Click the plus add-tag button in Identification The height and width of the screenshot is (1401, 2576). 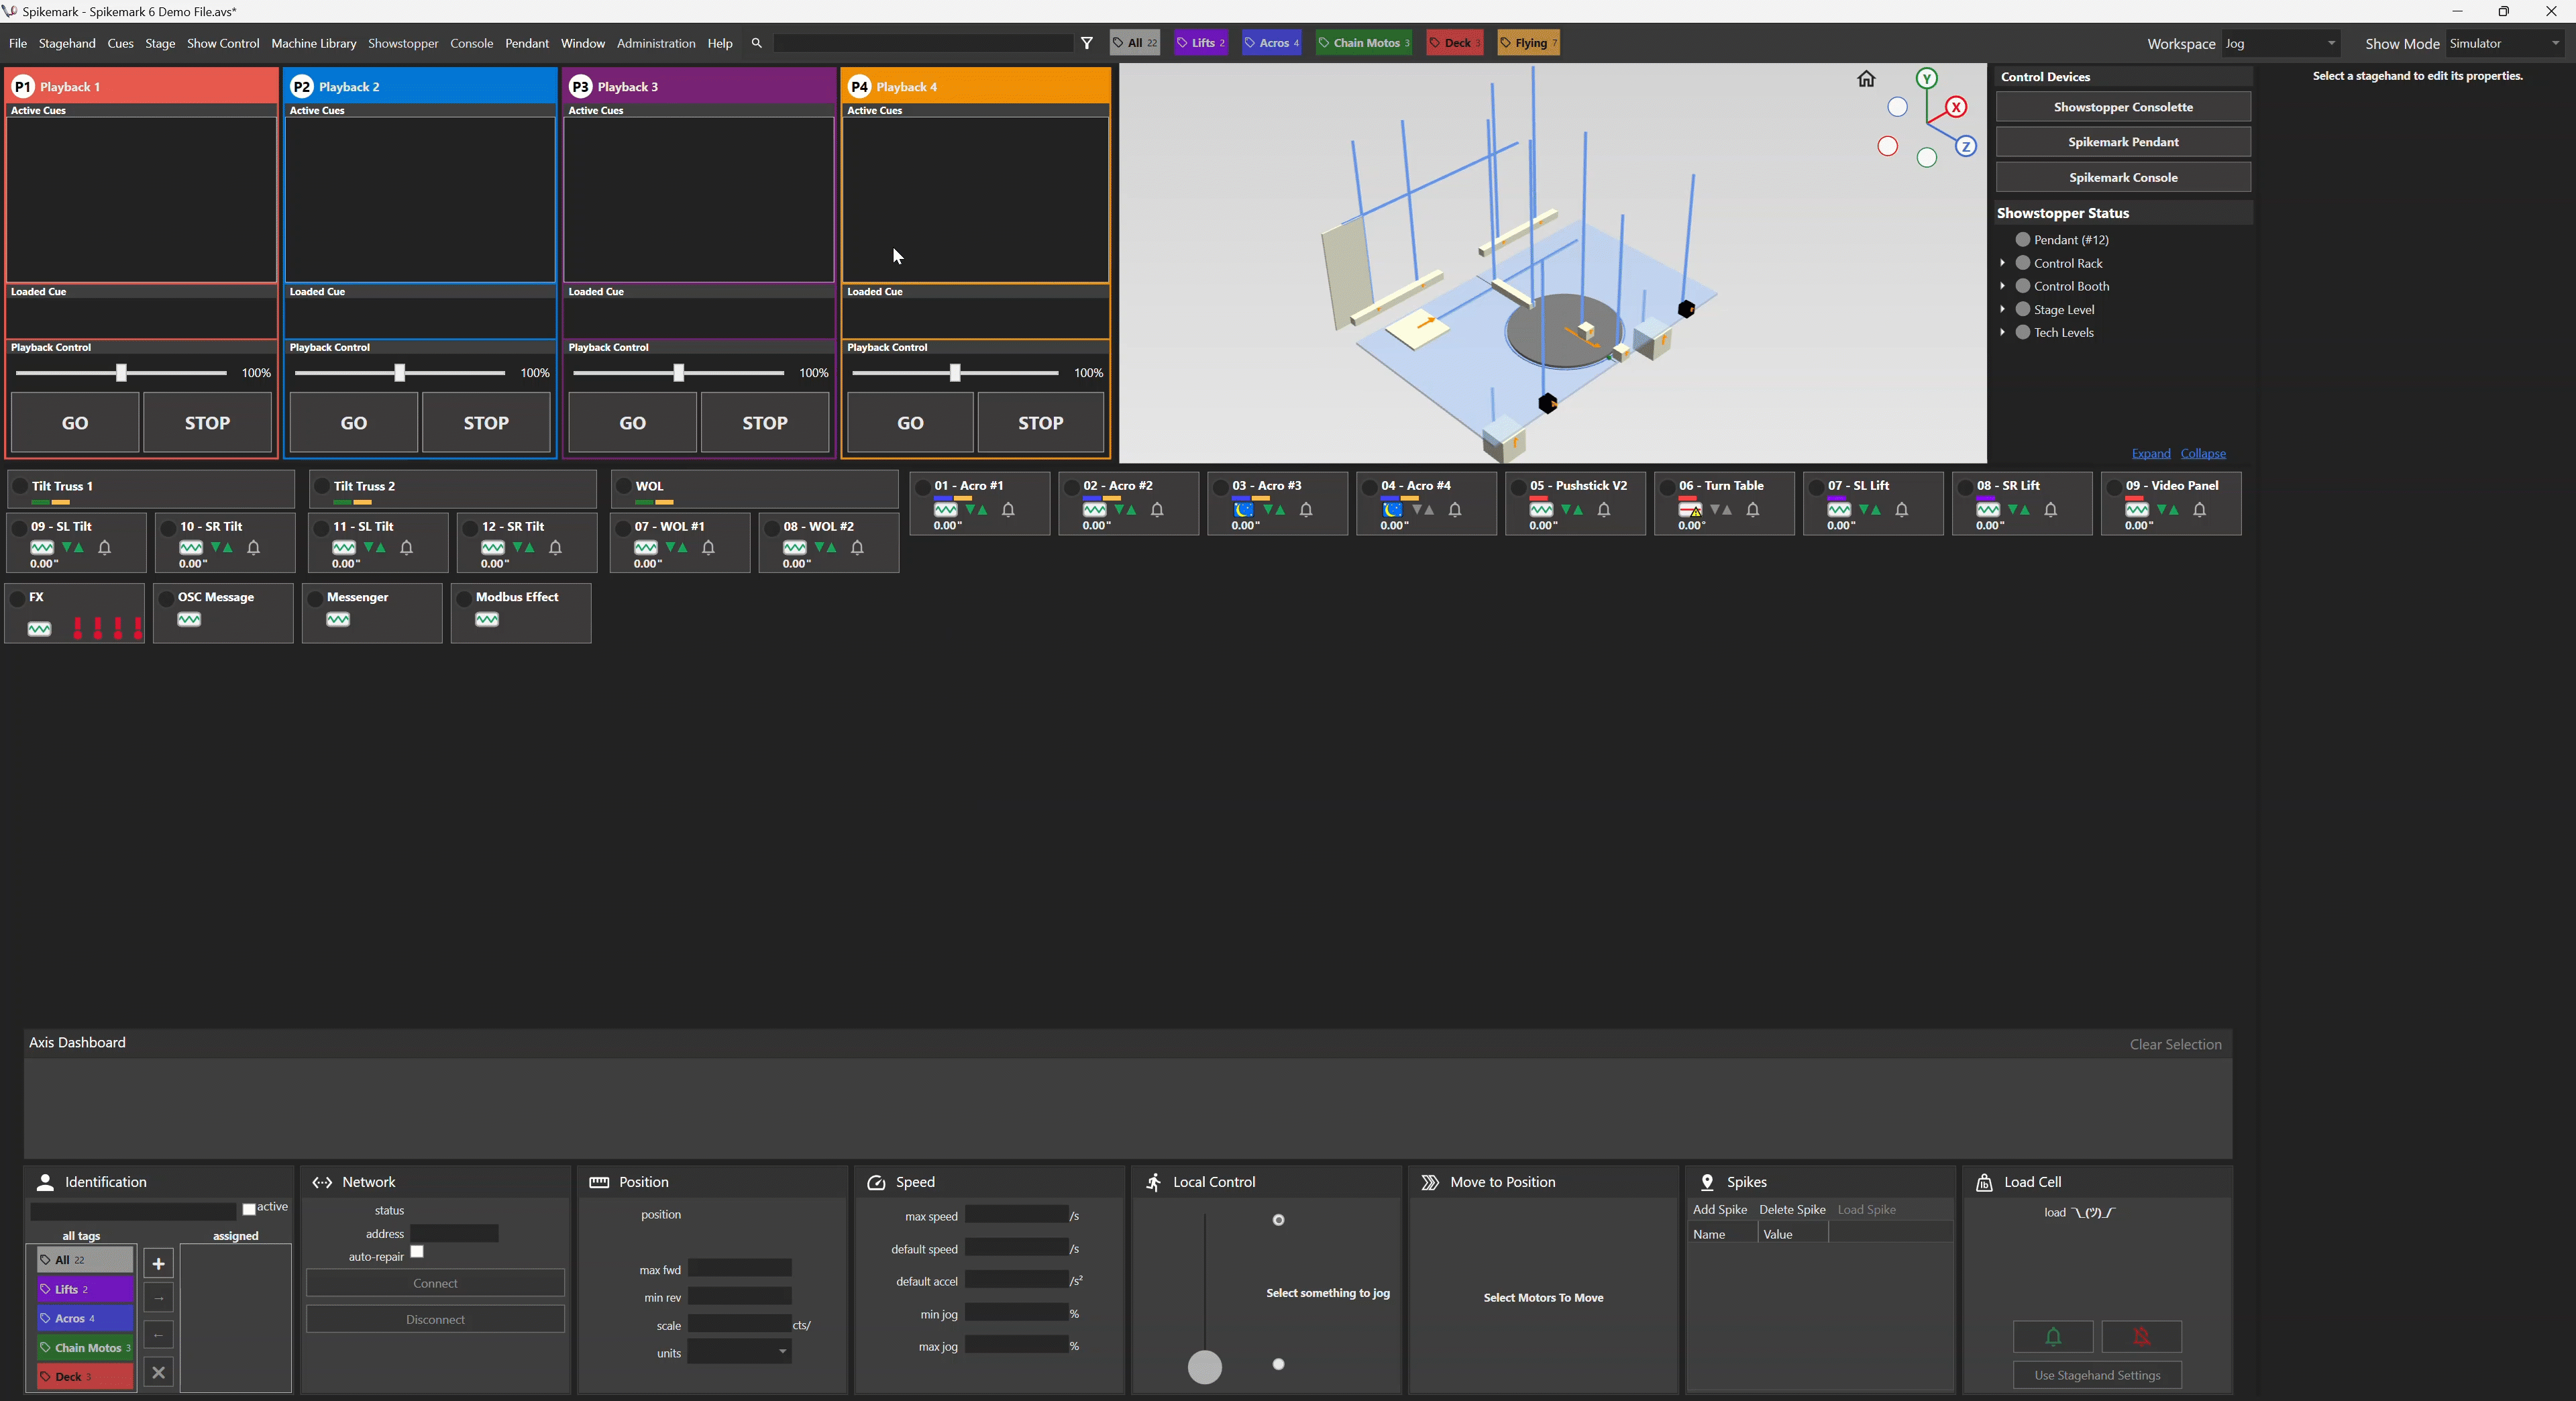pyautogui.click(x=158, y=1263)
